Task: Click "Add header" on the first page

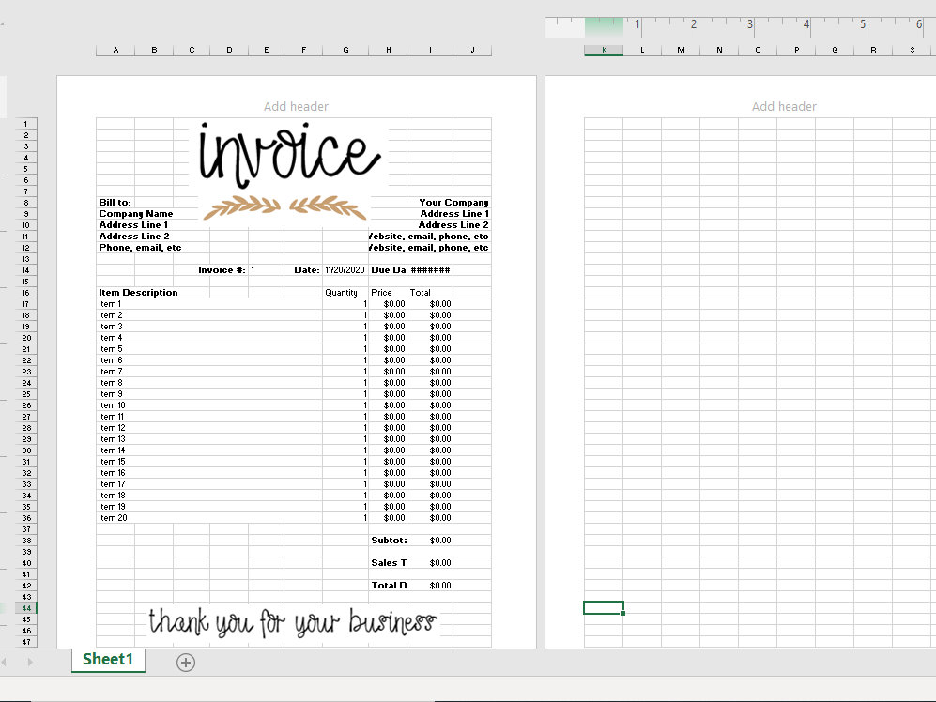Action: [296, 106]
